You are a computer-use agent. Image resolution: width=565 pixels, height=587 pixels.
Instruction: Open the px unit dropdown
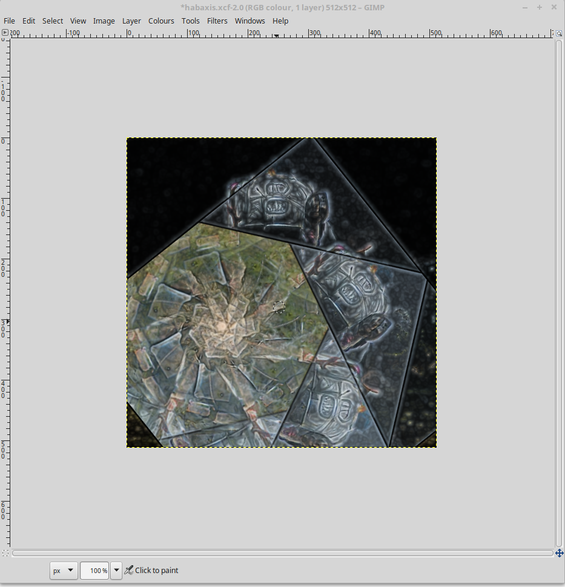pyautogui.click(x=64, y=571)
